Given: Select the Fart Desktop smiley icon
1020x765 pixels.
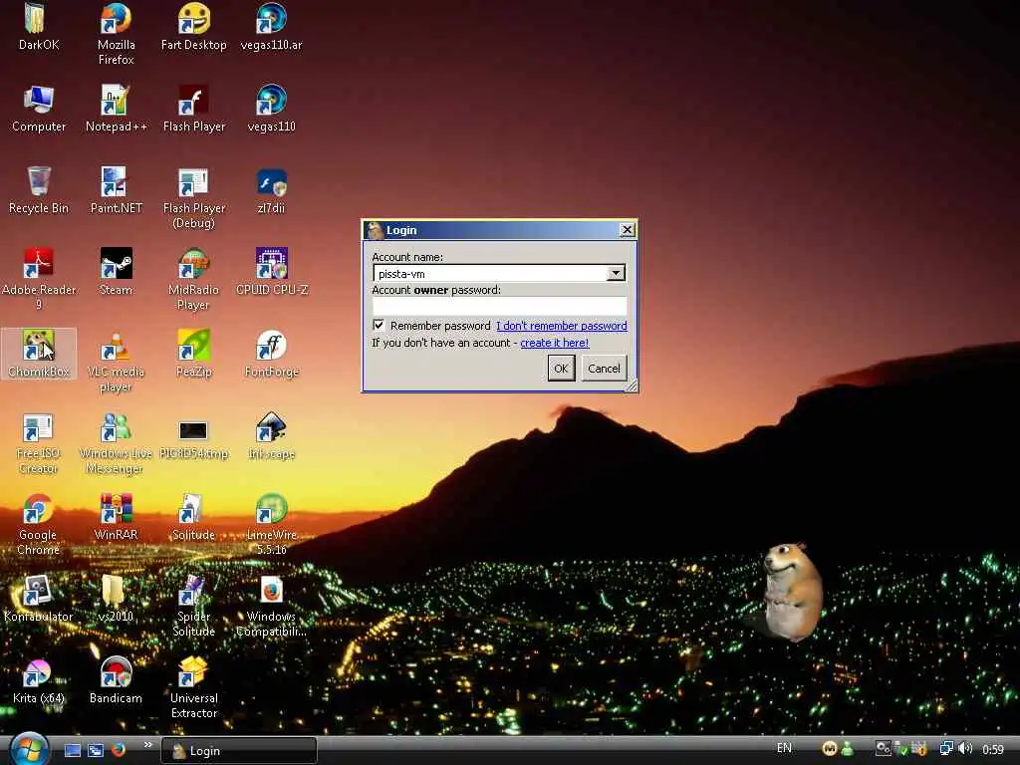Looking at the screenshot, I should (x=194, y=19).
